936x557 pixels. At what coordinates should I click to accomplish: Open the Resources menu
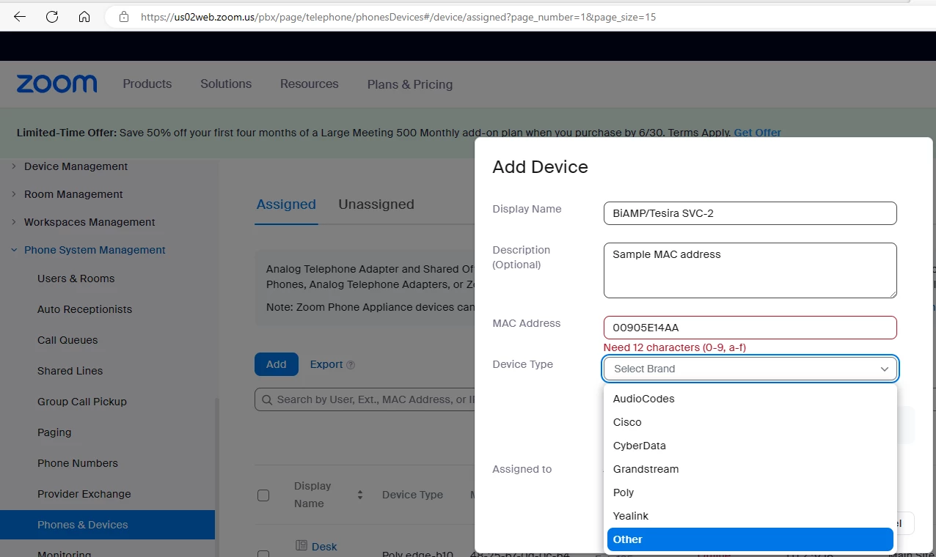point(310,84)
